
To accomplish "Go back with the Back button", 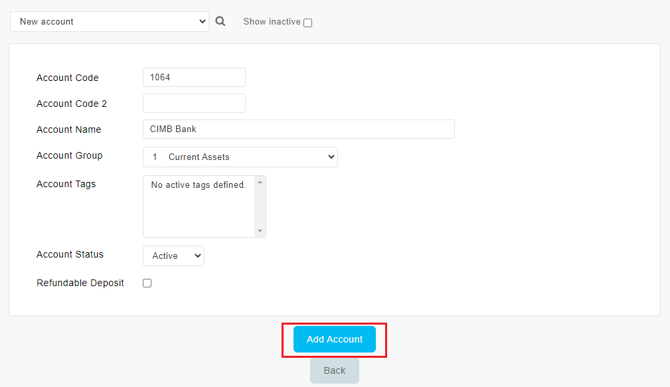I will pyautogui.click(x=335, y=370).
